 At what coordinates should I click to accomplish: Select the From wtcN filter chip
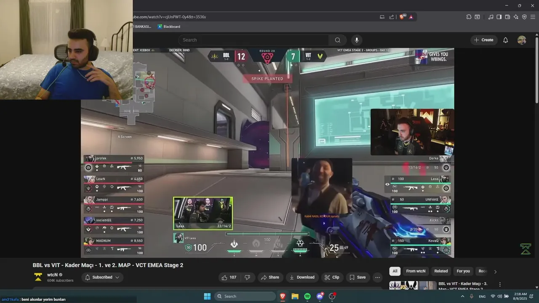pyautogui.click(x=416, y=271)
